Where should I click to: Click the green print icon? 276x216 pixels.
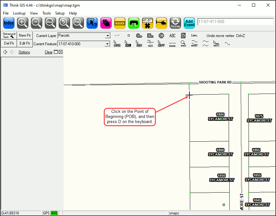pyautogui.click(x=134, y=23)
